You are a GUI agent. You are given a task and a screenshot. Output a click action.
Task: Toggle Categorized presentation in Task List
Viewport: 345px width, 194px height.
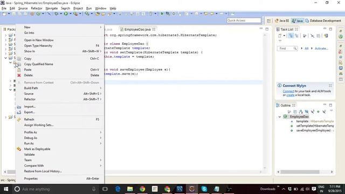pos(291,36)
